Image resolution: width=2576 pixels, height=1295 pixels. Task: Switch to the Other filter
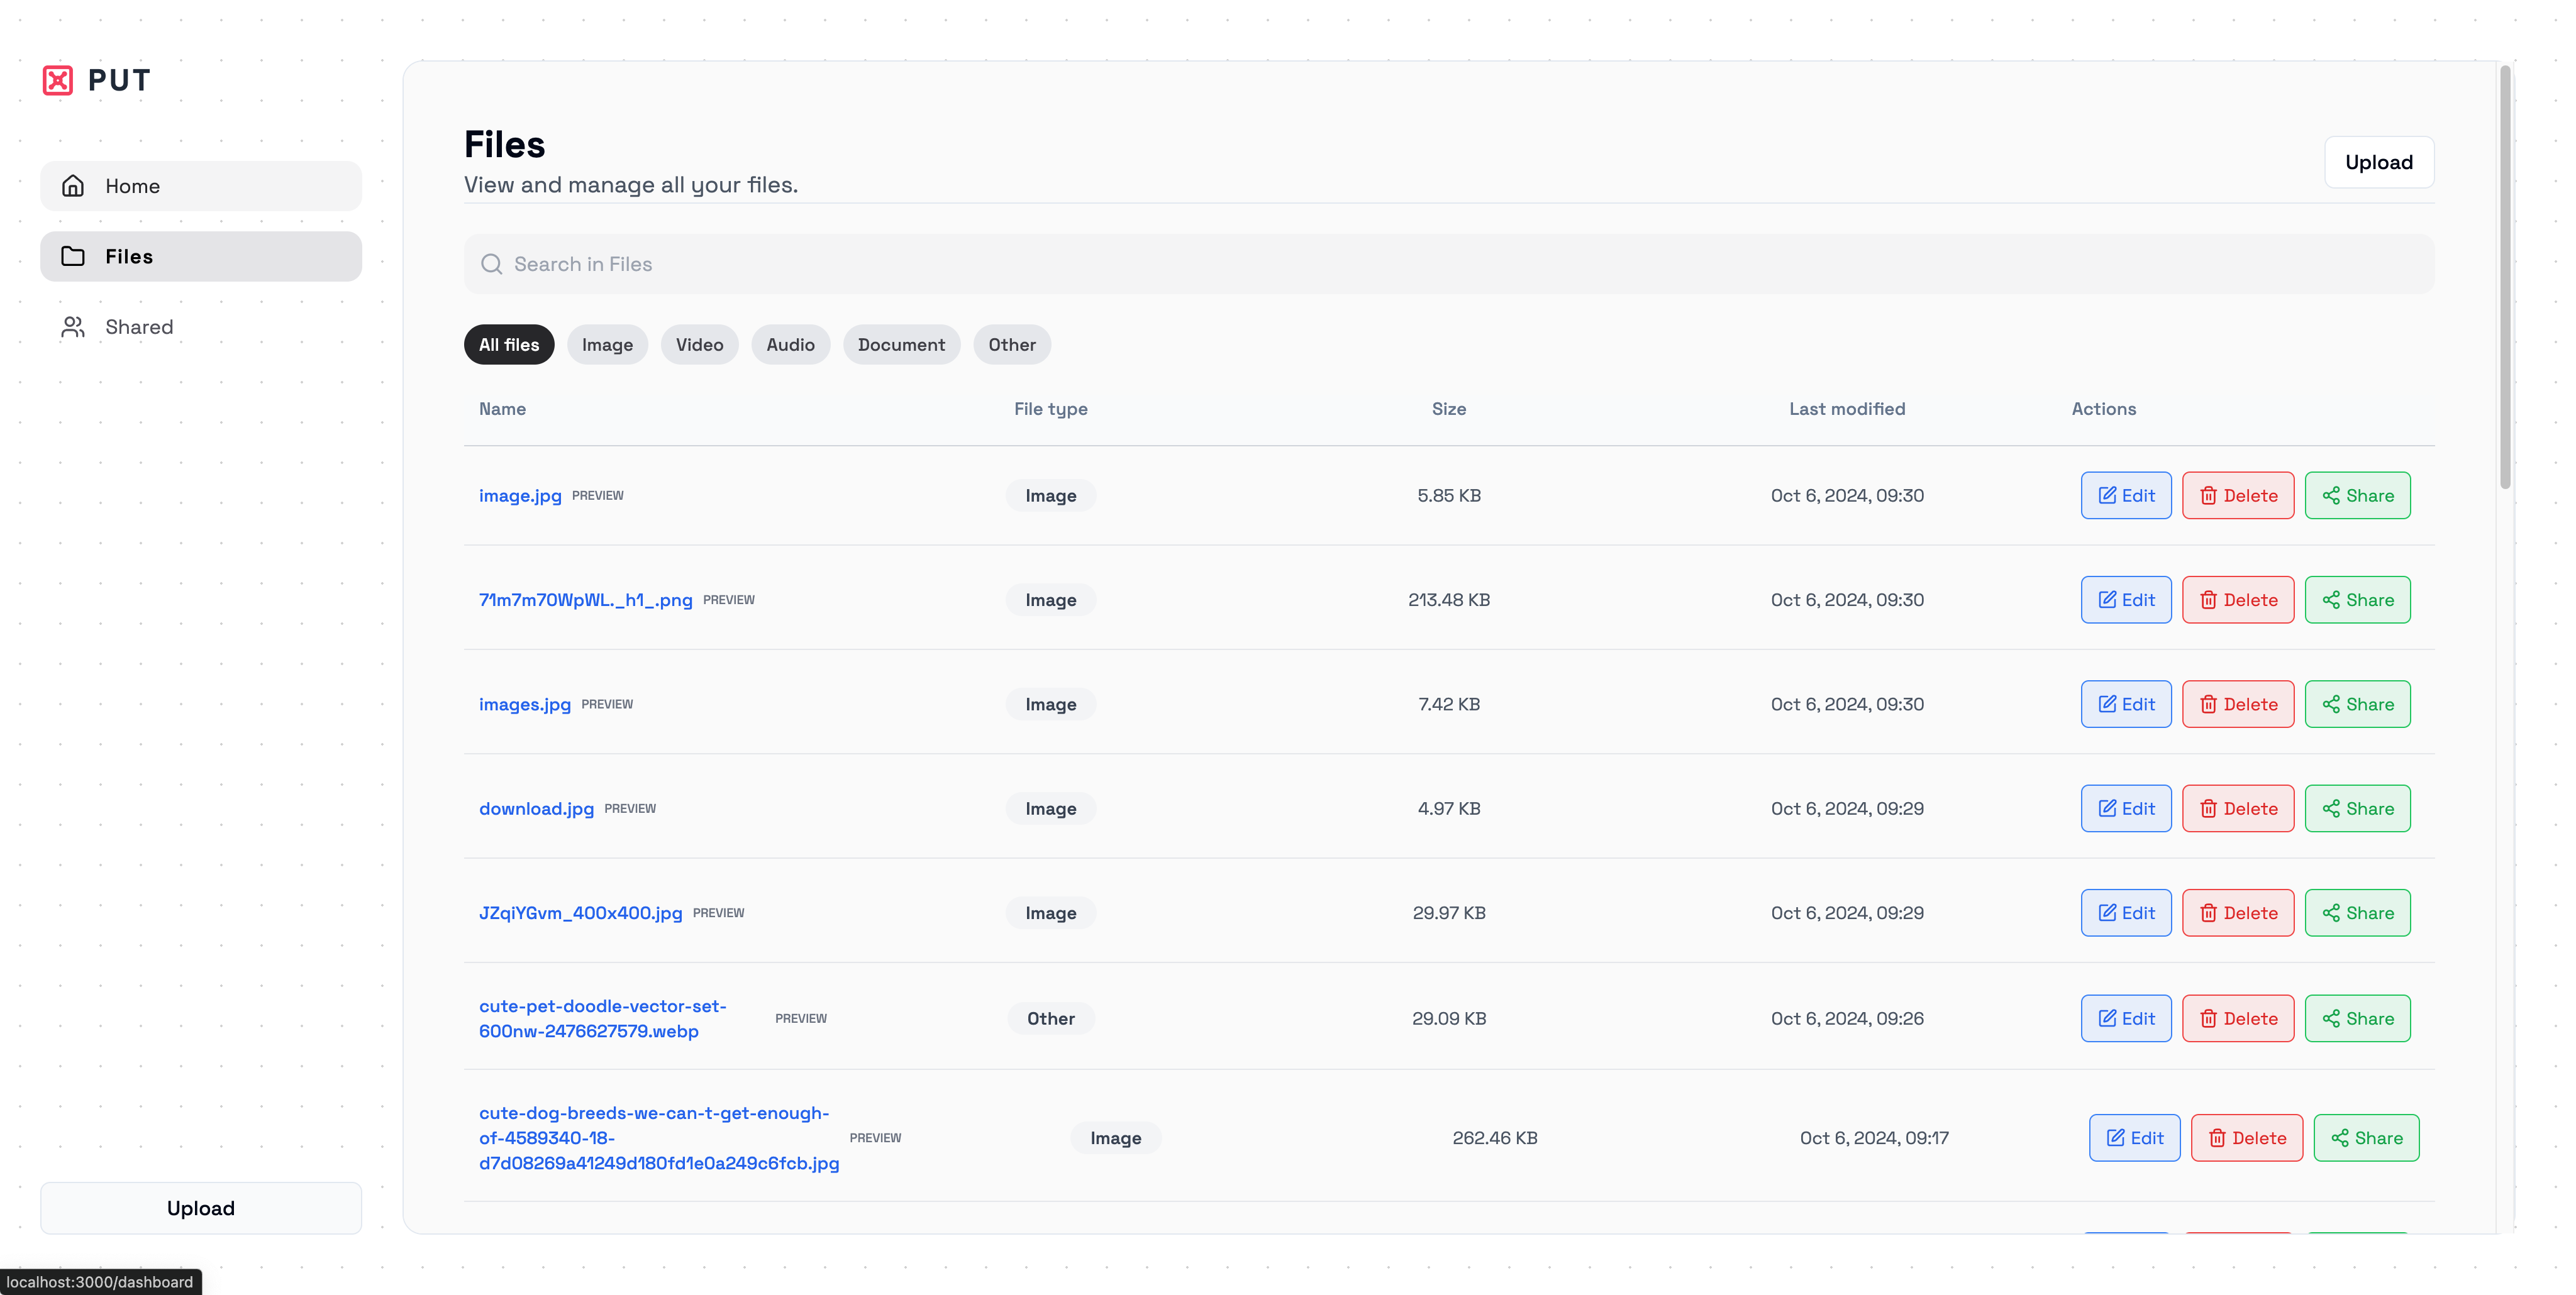click(1011, 344)
